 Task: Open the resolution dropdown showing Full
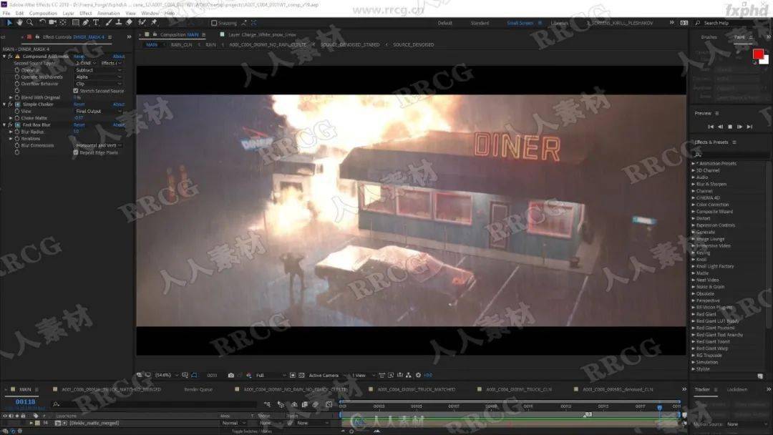point(270,376)
